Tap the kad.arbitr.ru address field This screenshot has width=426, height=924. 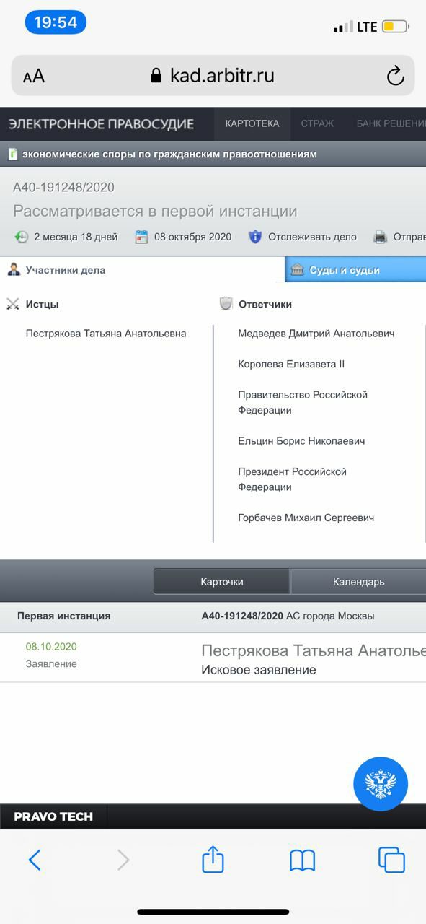213,76
